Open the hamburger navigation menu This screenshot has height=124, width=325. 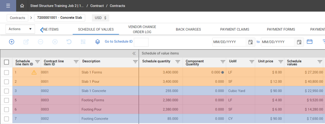(8, 6)
